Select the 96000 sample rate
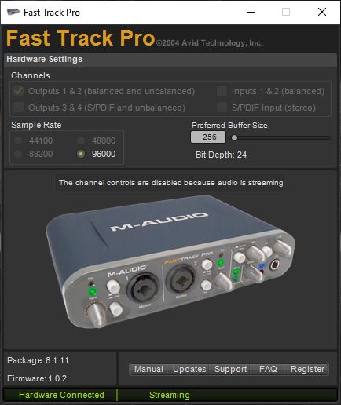Viewport: 341px width, 405px height. point(81,154)
